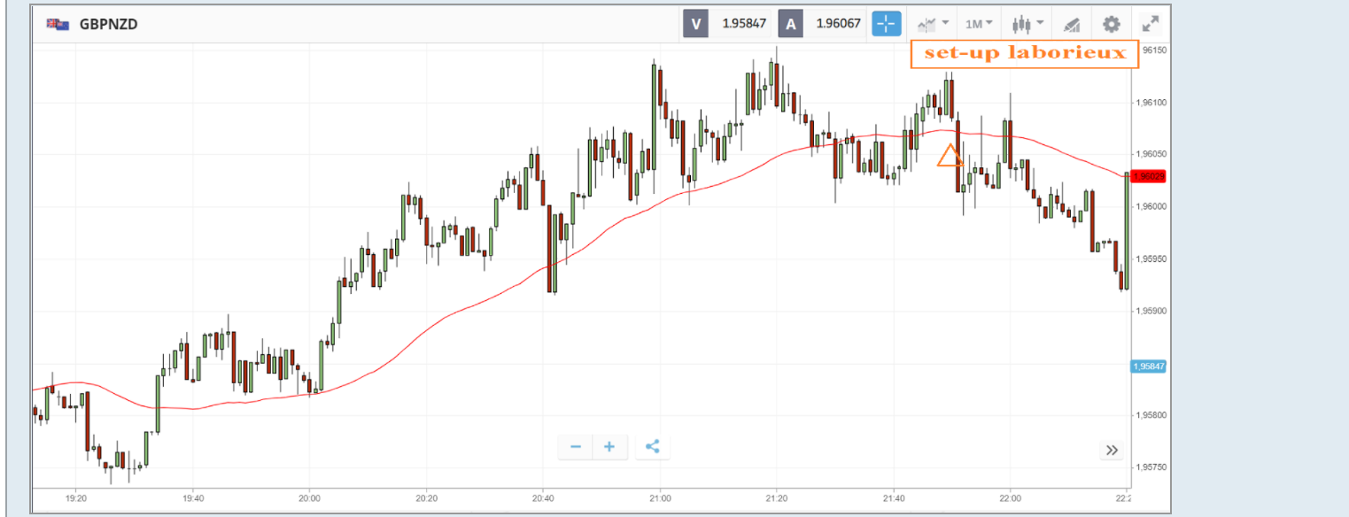Click the V sell button at 1.95847
Image resolution: width=1349 pixels, height=517 pixels.
(x=728, y=24)
